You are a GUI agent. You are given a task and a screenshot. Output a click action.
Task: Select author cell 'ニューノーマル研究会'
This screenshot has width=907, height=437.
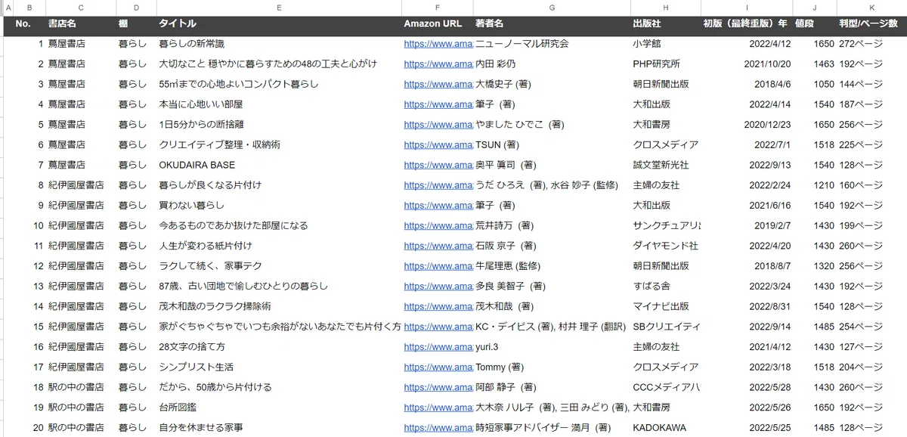552,44
